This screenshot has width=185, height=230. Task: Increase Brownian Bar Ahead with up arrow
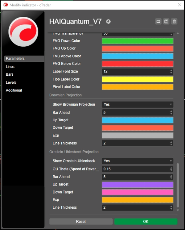click(171, 111)
